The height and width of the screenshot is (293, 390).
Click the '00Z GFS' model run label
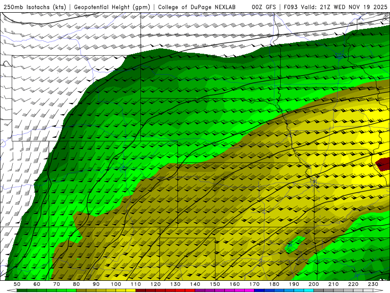pyautogui.click(x=264, y=7)
